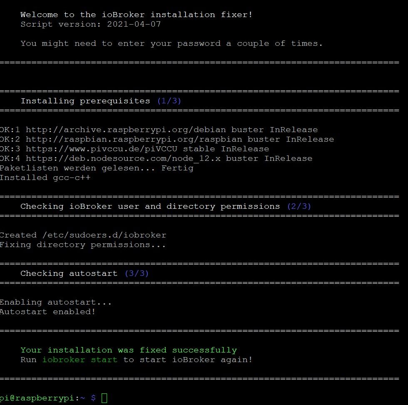The height and width of the screenshot is (405, 408).
Task: Click 'Checking ioBroker user and directory permissions' heading
Action: point(150,207)
